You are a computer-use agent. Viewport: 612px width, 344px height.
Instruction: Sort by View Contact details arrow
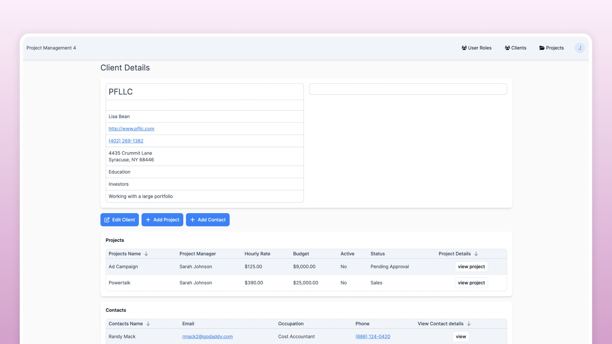click(x=469, y=324)
